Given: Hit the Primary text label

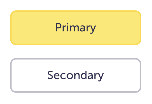Looking at the screenshot, I should (x=76, y=28).
